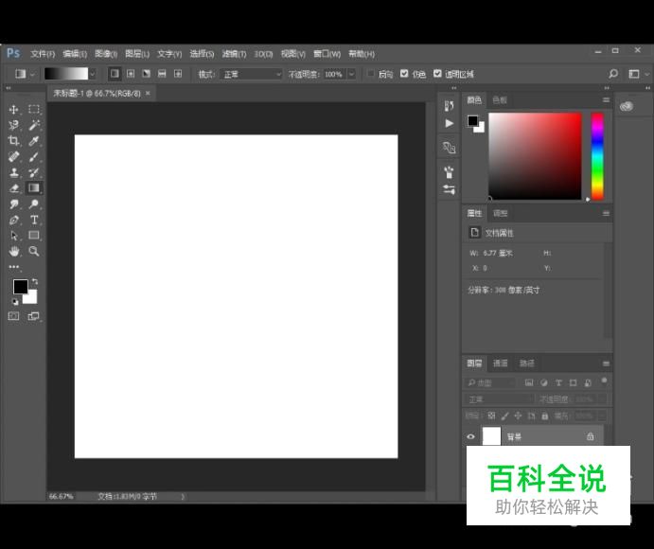The image size is (654, 549).
Task: Hide the 背景 layer eye icon
Action: (471, 436)
